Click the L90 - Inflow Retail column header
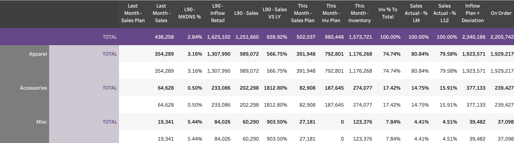Screen dimensions: 514x143 coord(218,13)
